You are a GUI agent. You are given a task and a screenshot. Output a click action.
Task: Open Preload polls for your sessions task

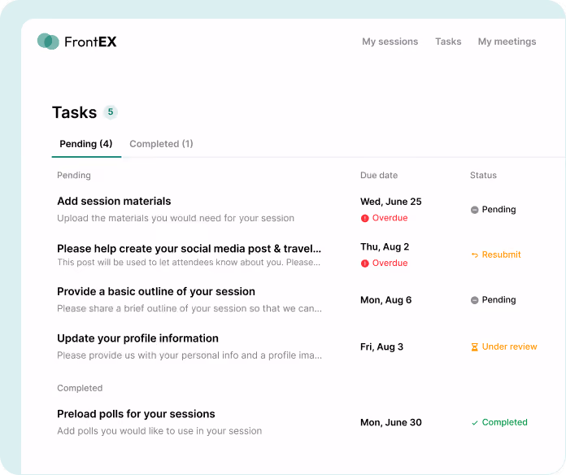[136, 414]
